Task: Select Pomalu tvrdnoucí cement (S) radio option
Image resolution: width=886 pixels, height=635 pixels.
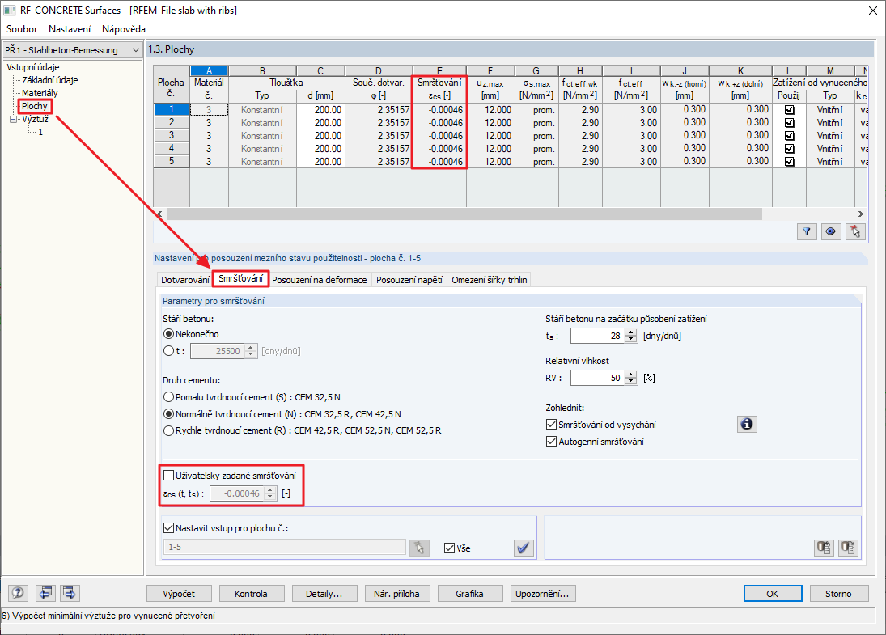Action: [x=168, y=397]
